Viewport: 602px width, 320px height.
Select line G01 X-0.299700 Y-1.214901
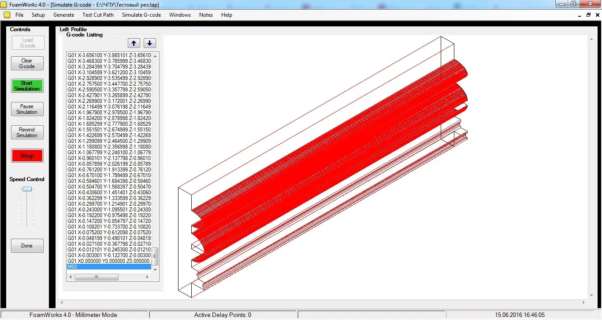[x=109, y=204]
